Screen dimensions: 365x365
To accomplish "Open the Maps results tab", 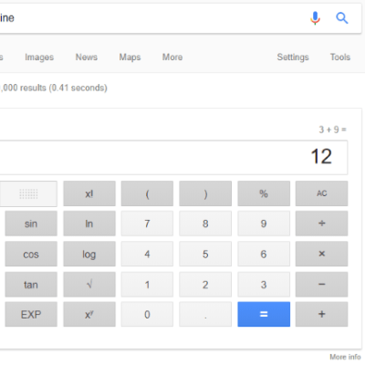I will [x=130, y=57].
